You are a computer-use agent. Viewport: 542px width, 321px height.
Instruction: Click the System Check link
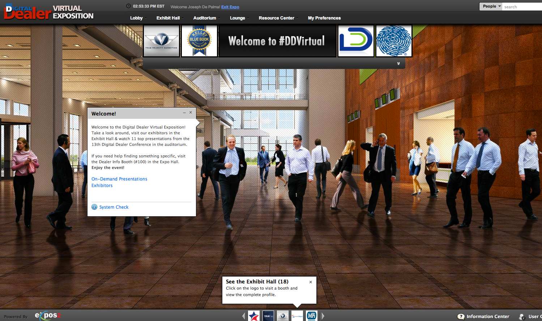pos(114,207)
